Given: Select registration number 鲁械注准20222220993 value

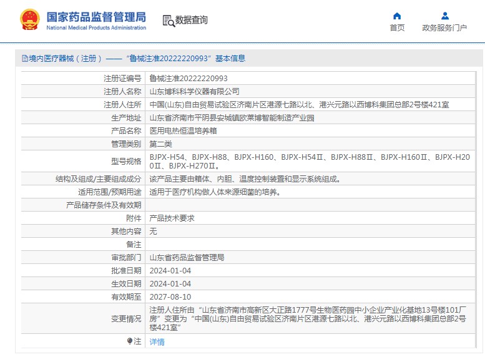Looking at the screenshot, I should tap(189, 79).
